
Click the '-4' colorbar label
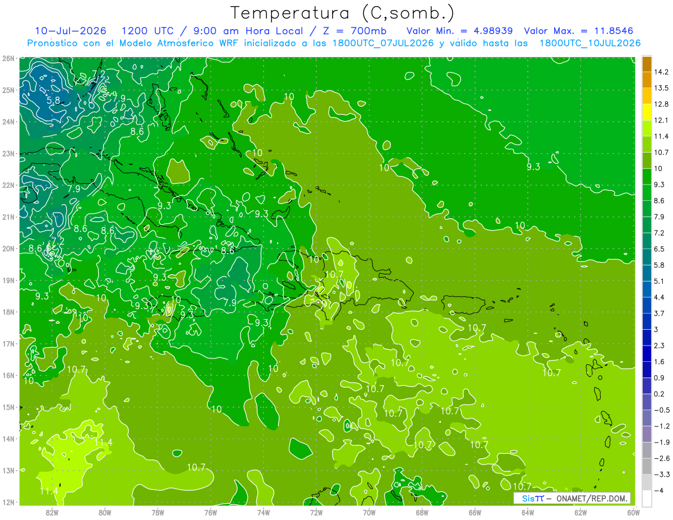click(658, 490)
